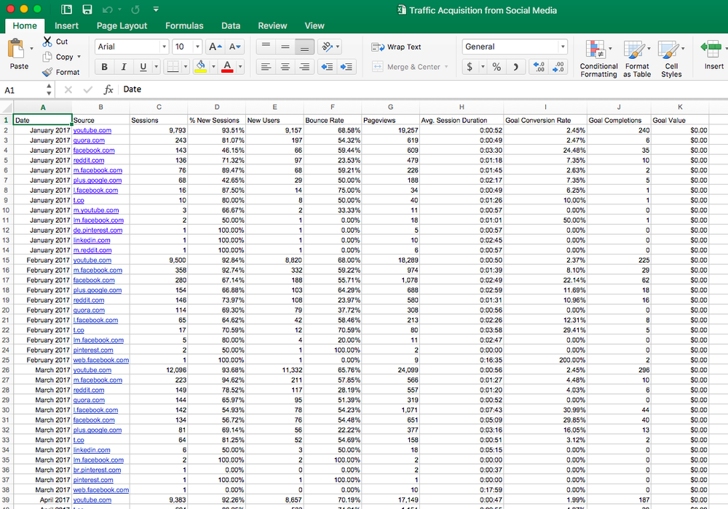
Task: Toggle Underline formatting
Action: pyautogui.click(x=143, y=67)
